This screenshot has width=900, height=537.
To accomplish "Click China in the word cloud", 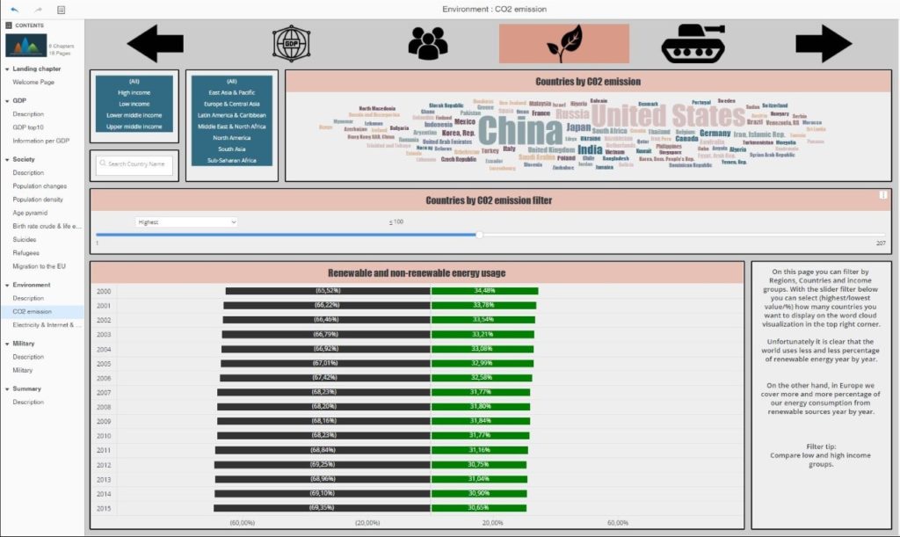I will pos(520,131).
